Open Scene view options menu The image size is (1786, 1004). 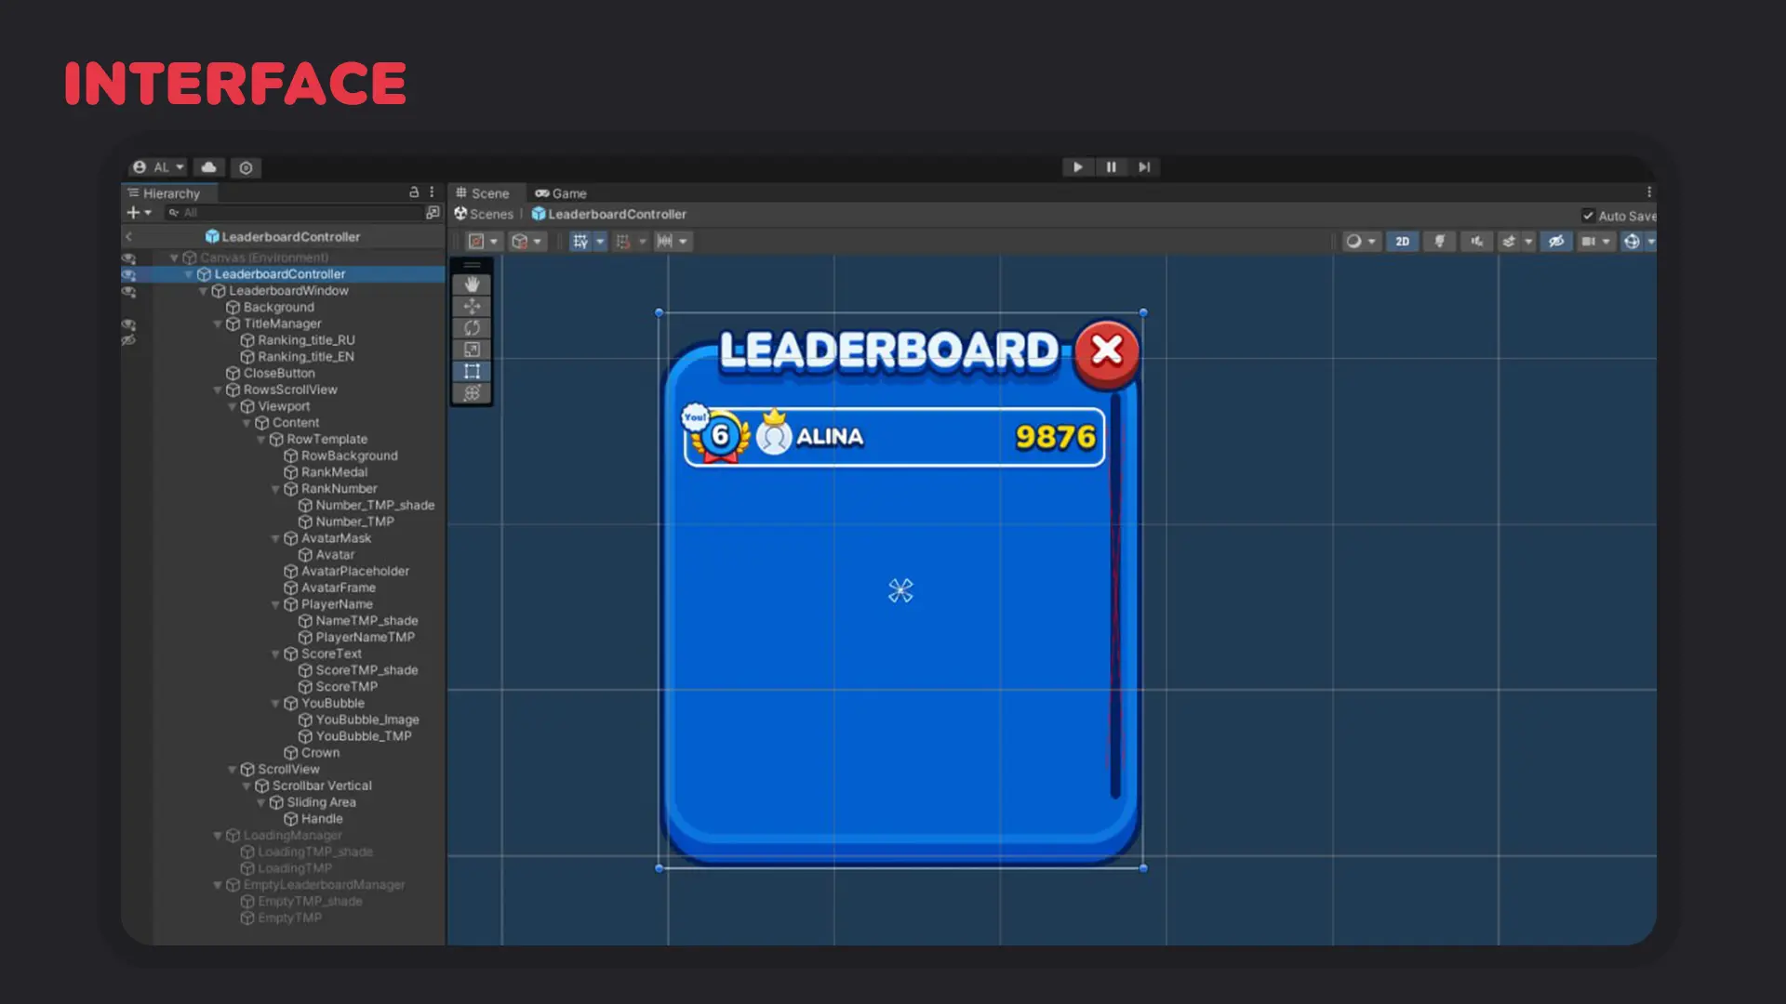pos(1648,192)
